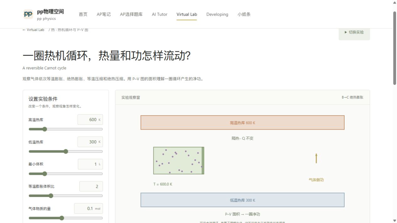Click the 高温热库 temperature input field

point(90,120)
